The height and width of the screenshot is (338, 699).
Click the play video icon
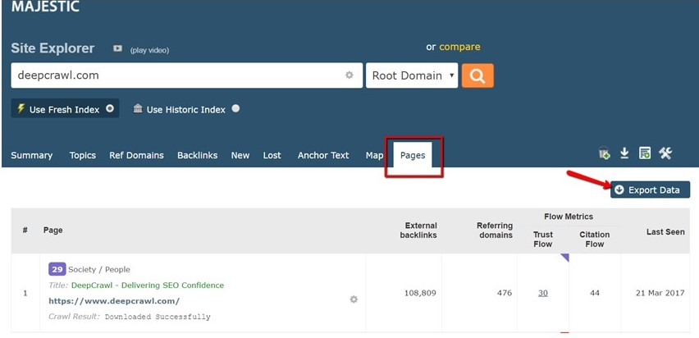[117, 48]
